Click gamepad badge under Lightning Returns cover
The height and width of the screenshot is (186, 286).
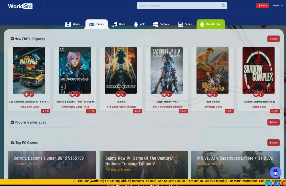pyautogui.click(x=75, y=94)
